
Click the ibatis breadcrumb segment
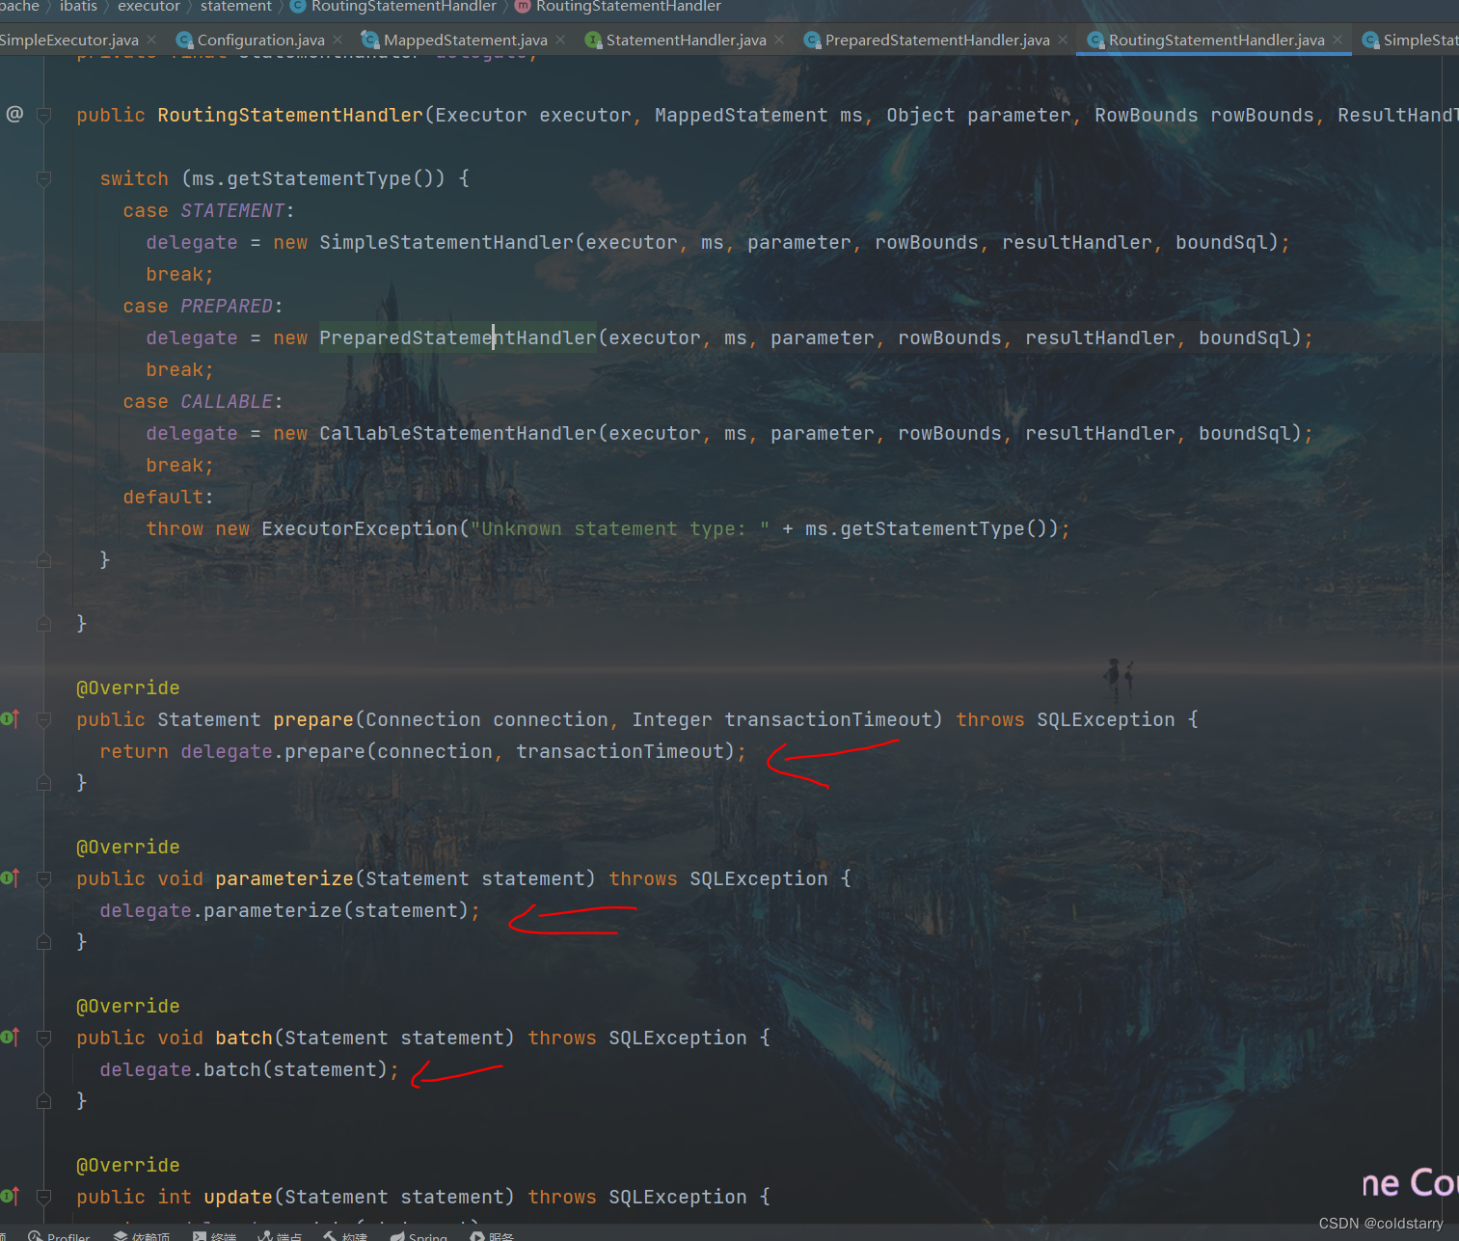78,6
